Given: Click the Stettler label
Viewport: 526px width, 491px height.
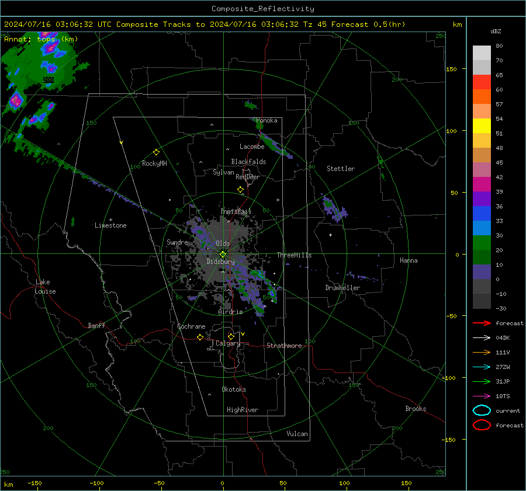Looking at the screenshot, I should click(x=341, y=169).
